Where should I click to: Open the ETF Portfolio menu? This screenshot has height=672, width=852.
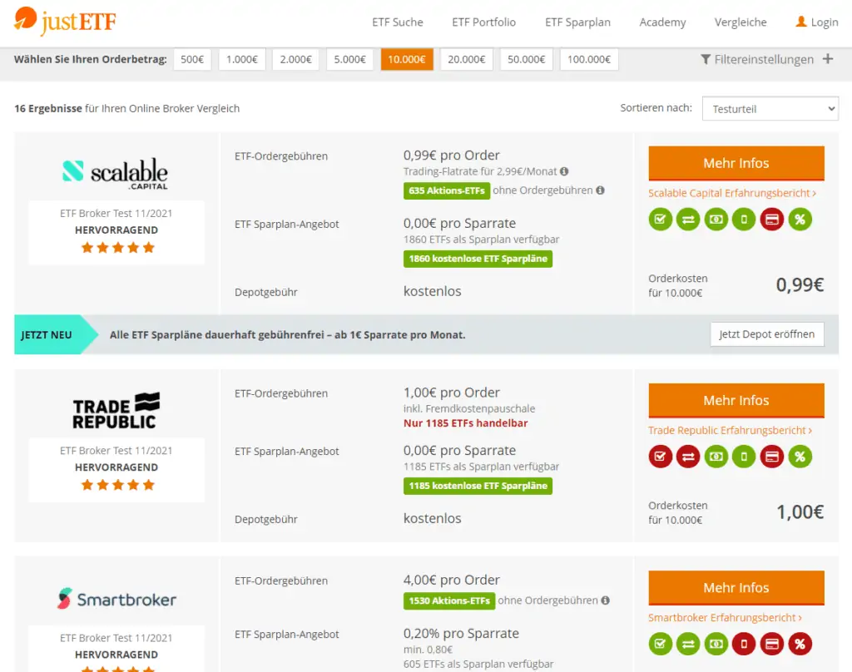[x=483, y=22]
